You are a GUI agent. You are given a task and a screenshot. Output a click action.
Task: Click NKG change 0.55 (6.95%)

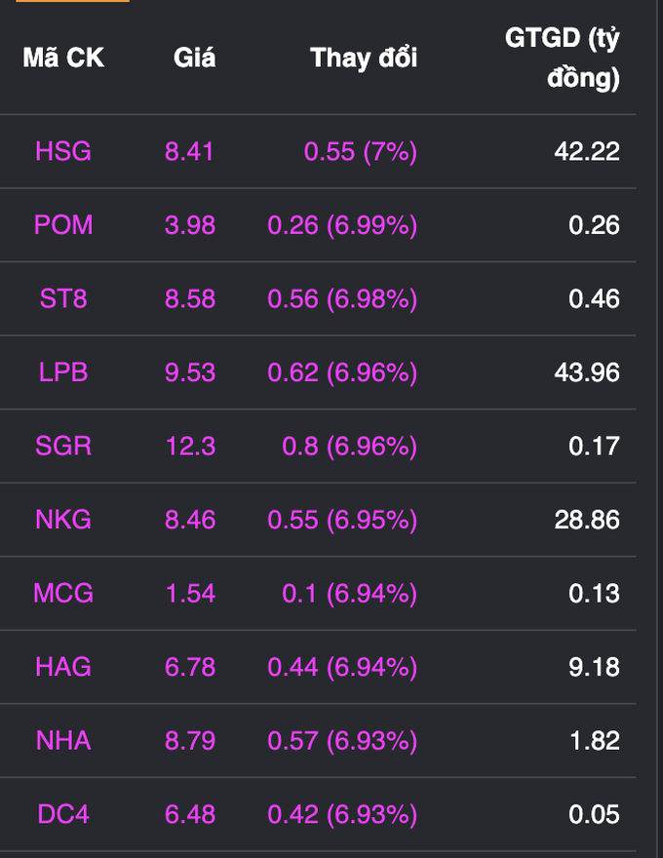(x=342, y=520)
